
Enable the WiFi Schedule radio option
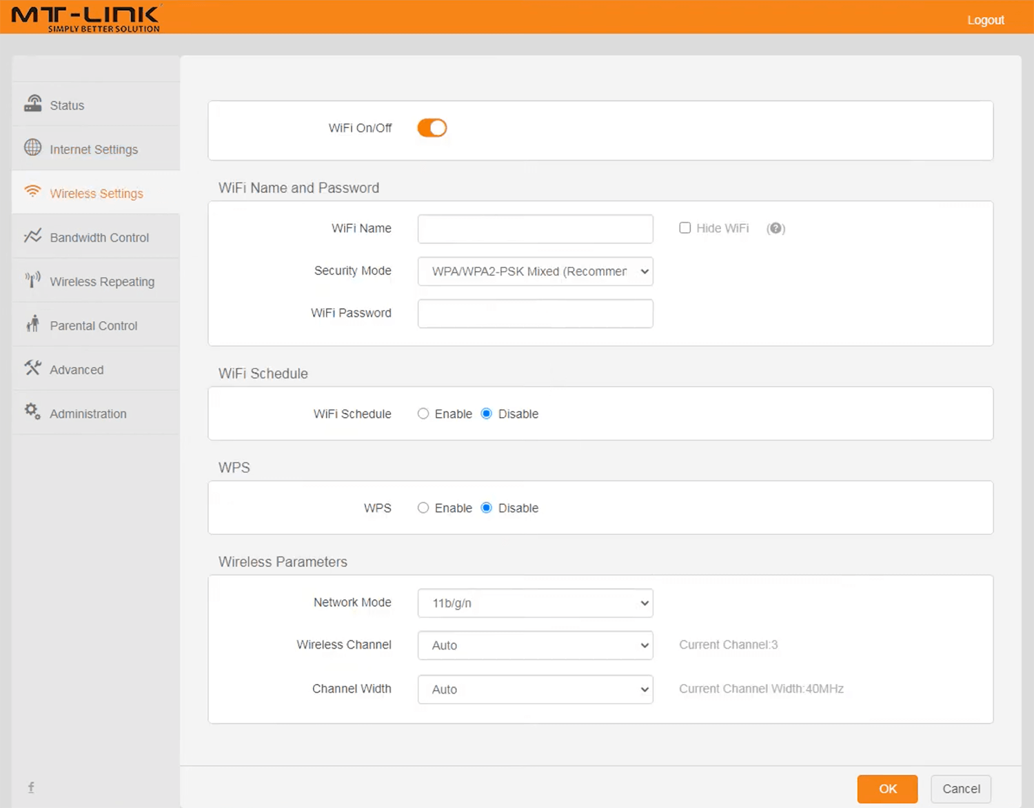point(423,414)
